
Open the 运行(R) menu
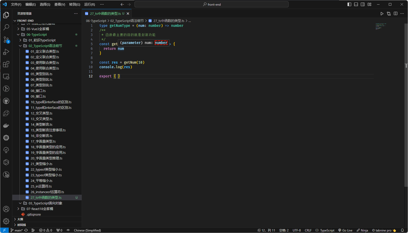[89, 4]
